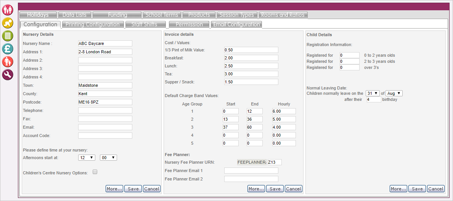
Task: Cancel changes in Nursery Details panel
Action: [x=152, y=189]
